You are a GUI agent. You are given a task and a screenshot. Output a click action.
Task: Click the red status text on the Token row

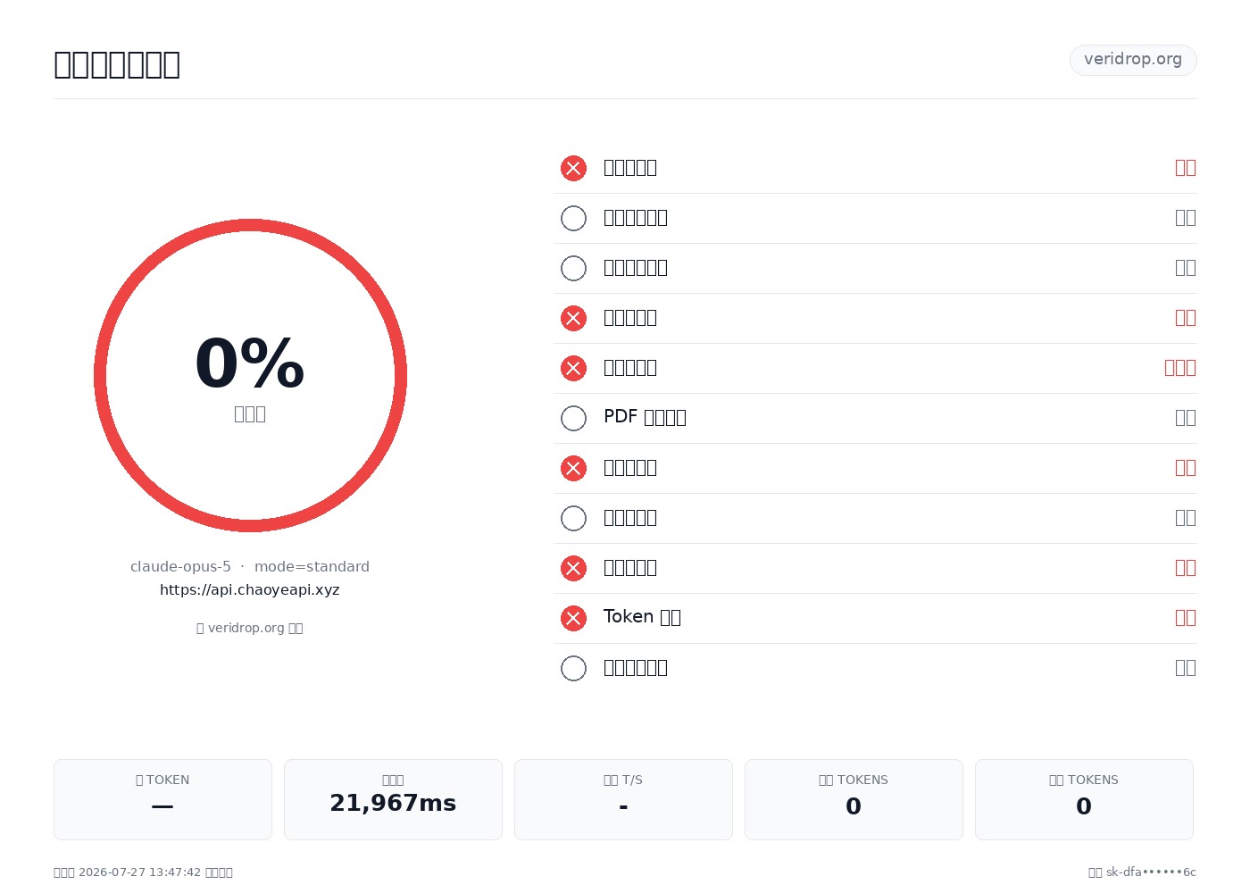pos(1186,617)
